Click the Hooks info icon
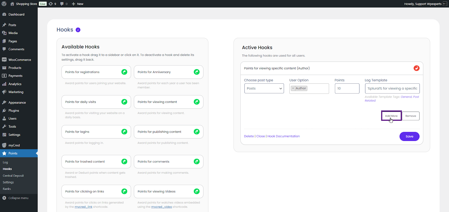Screen dimensions: 449x212 pos(78,30)
